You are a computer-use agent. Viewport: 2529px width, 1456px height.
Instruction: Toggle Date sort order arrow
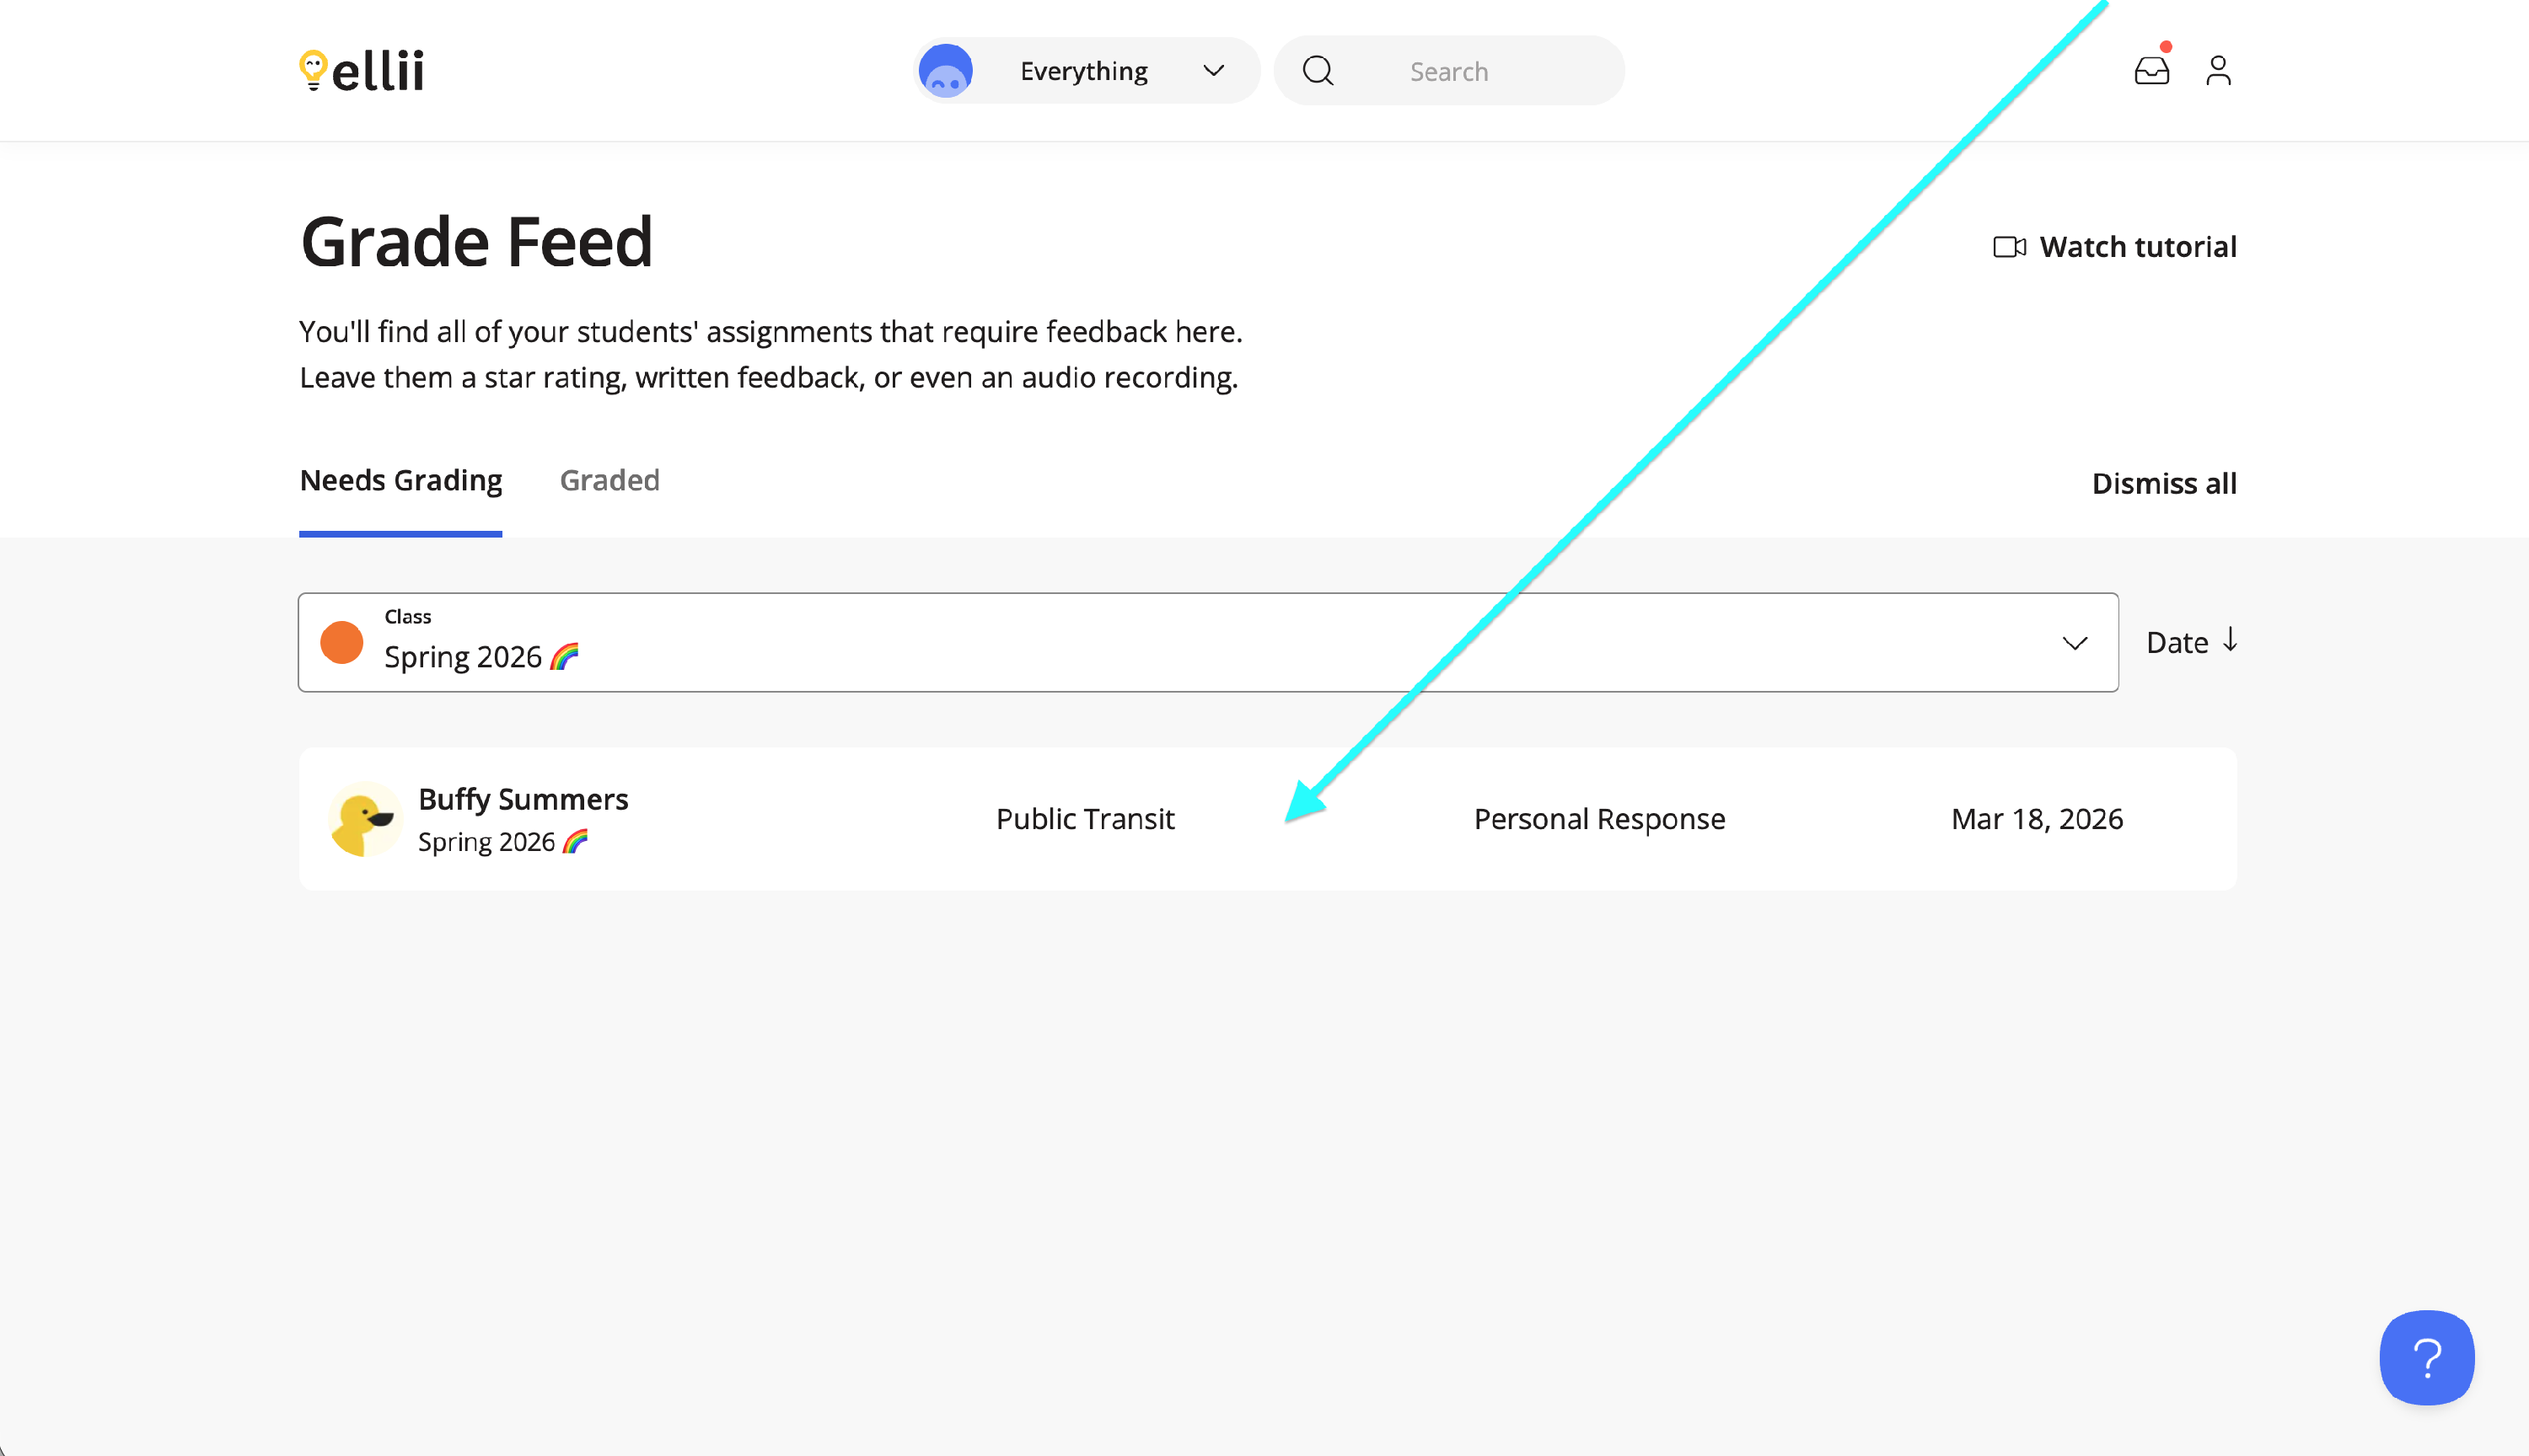click(2230, 640)
